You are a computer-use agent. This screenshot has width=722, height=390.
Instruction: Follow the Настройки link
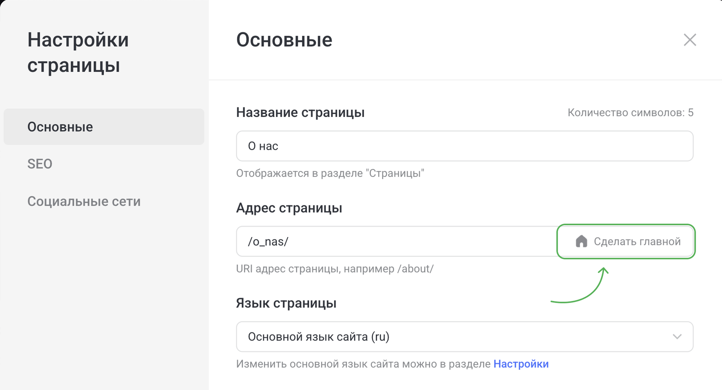[521, 364]
